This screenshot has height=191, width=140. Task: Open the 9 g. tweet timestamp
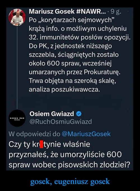pos(116,12)
